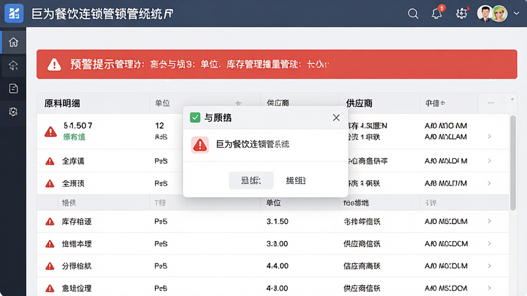Click the 预警提示 text in the red banner

click(92, 64)
